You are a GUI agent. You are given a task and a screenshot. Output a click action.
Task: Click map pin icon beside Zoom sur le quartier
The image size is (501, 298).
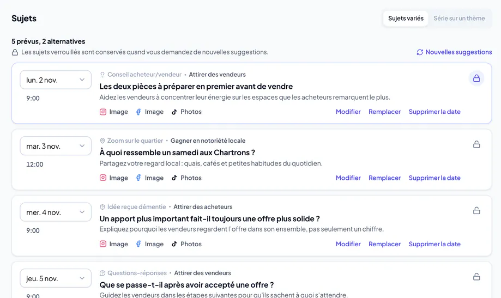pos(102,141)
